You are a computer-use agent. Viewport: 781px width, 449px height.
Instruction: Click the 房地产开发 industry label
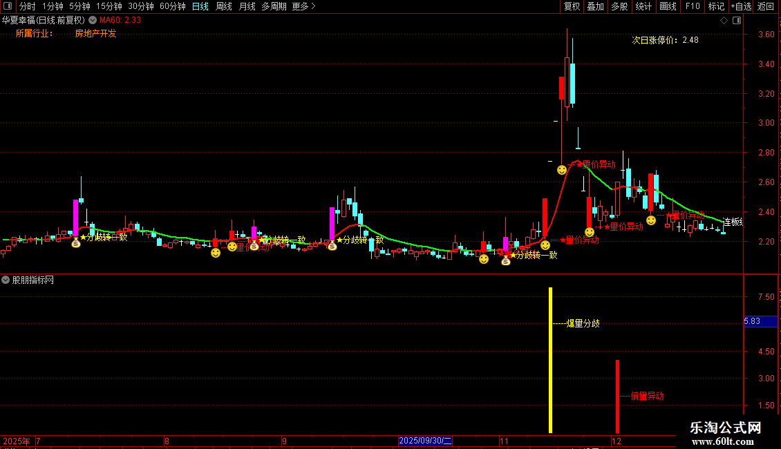point(95,33)
